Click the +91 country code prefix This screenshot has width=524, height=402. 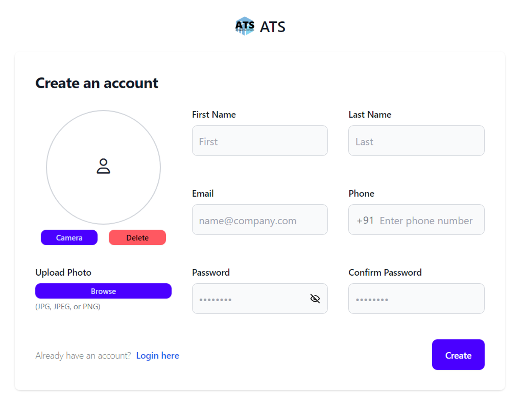point(365,221)
